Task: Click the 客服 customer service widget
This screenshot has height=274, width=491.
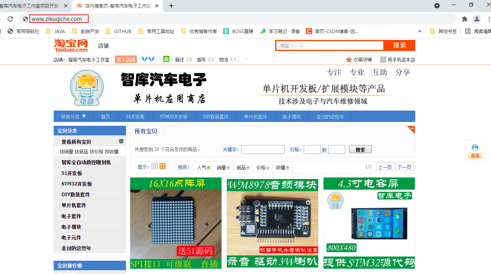Action: pos(475,151)
